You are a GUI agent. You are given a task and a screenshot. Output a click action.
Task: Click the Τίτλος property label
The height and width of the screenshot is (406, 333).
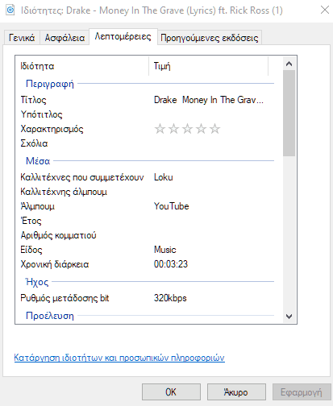pos(34,100)
